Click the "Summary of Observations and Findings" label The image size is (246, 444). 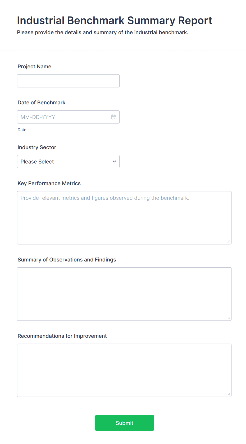67,260
